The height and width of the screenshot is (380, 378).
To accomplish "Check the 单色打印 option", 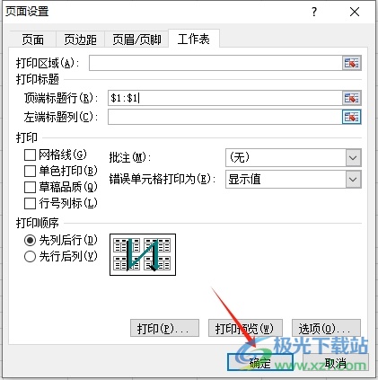I will pyautogui.click(x=30, y=172).
